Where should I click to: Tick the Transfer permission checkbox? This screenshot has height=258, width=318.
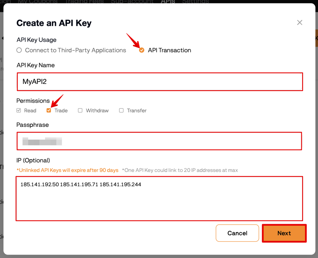121,110
